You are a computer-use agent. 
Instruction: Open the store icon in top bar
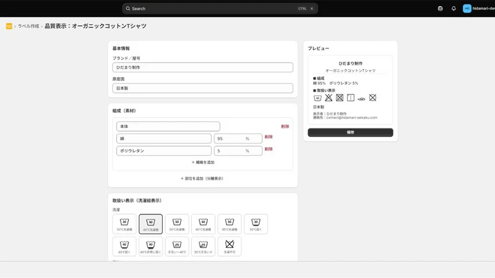pos(440,9)
